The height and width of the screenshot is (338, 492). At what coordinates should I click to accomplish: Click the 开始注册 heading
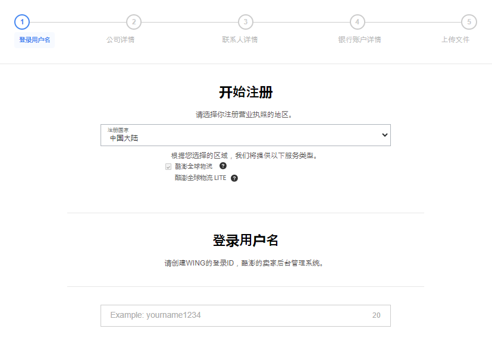point(246,93)
